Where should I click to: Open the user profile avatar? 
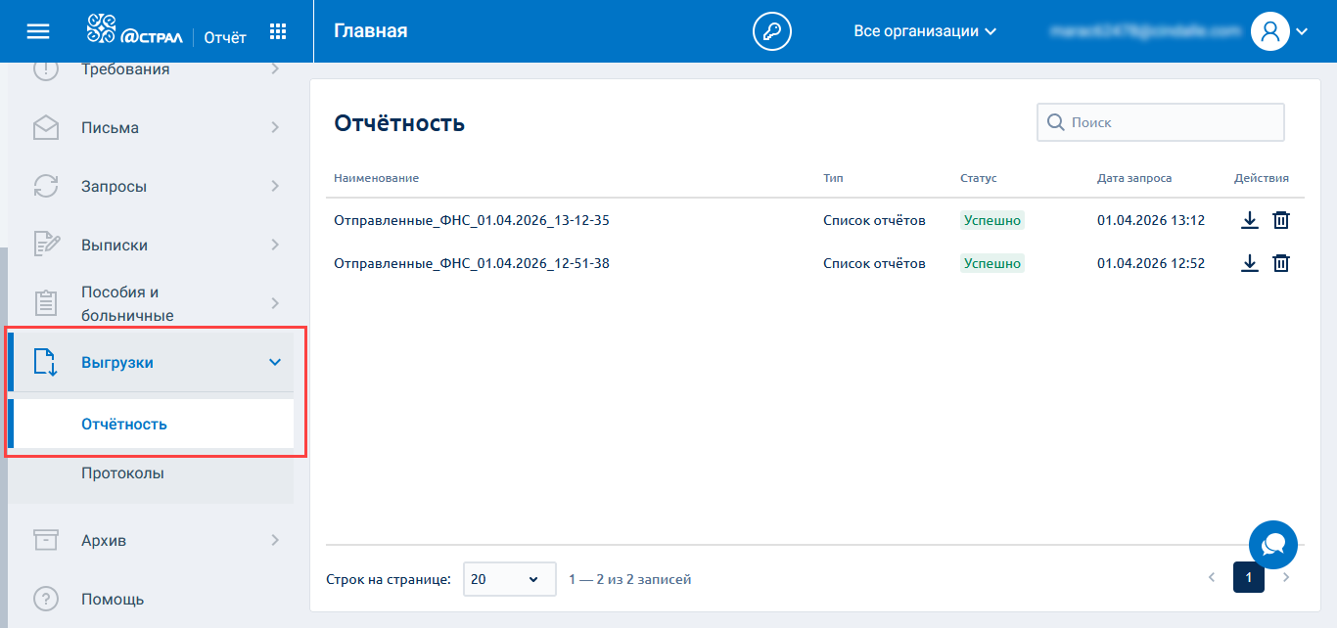[1270, 31]
